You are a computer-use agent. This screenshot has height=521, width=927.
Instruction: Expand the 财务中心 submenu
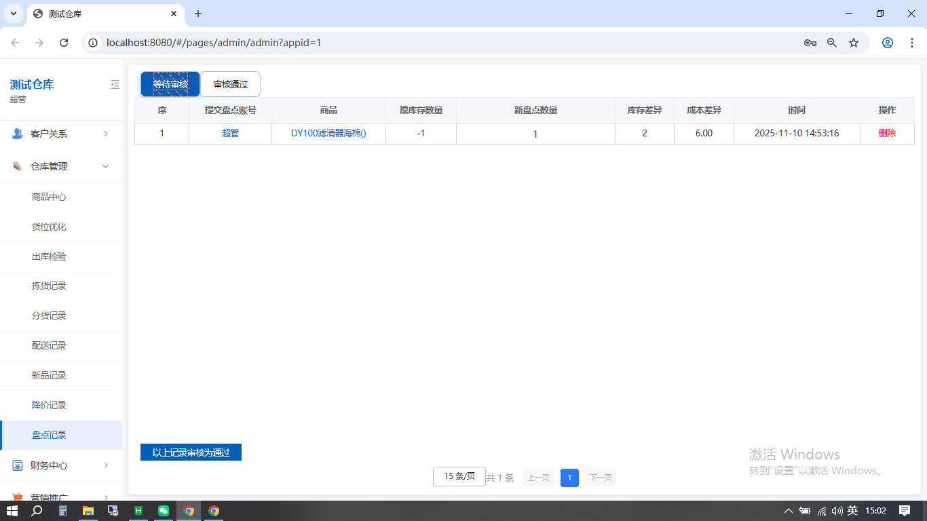point(106,465)
